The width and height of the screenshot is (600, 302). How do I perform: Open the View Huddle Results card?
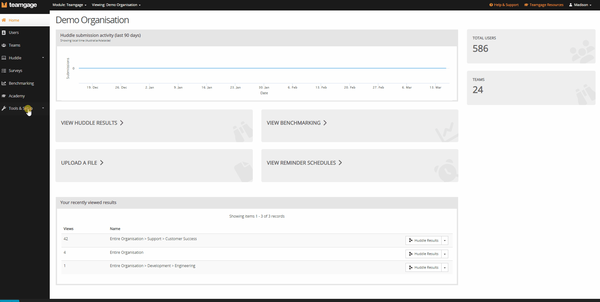pos(154,126)
